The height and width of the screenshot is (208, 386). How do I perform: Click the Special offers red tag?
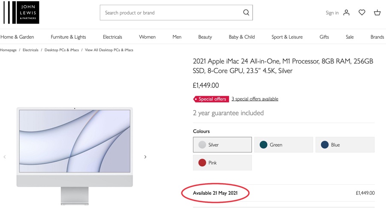[211, 99]
